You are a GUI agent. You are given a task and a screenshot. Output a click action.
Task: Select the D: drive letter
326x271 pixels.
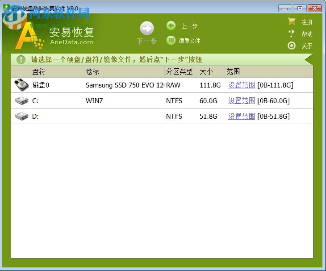tap(35, 117)
